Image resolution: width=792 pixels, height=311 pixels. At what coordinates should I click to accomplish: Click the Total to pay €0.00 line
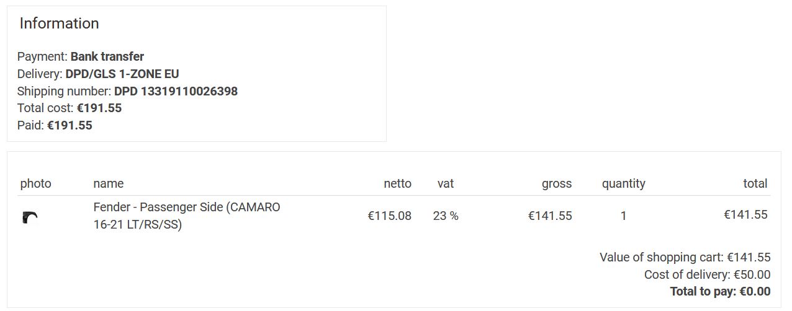[720, 291]
